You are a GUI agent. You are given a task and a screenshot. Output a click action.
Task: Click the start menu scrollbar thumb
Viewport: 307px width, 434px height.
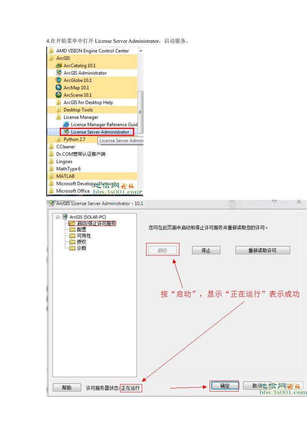pyautogui.click(x=141, y=112)
